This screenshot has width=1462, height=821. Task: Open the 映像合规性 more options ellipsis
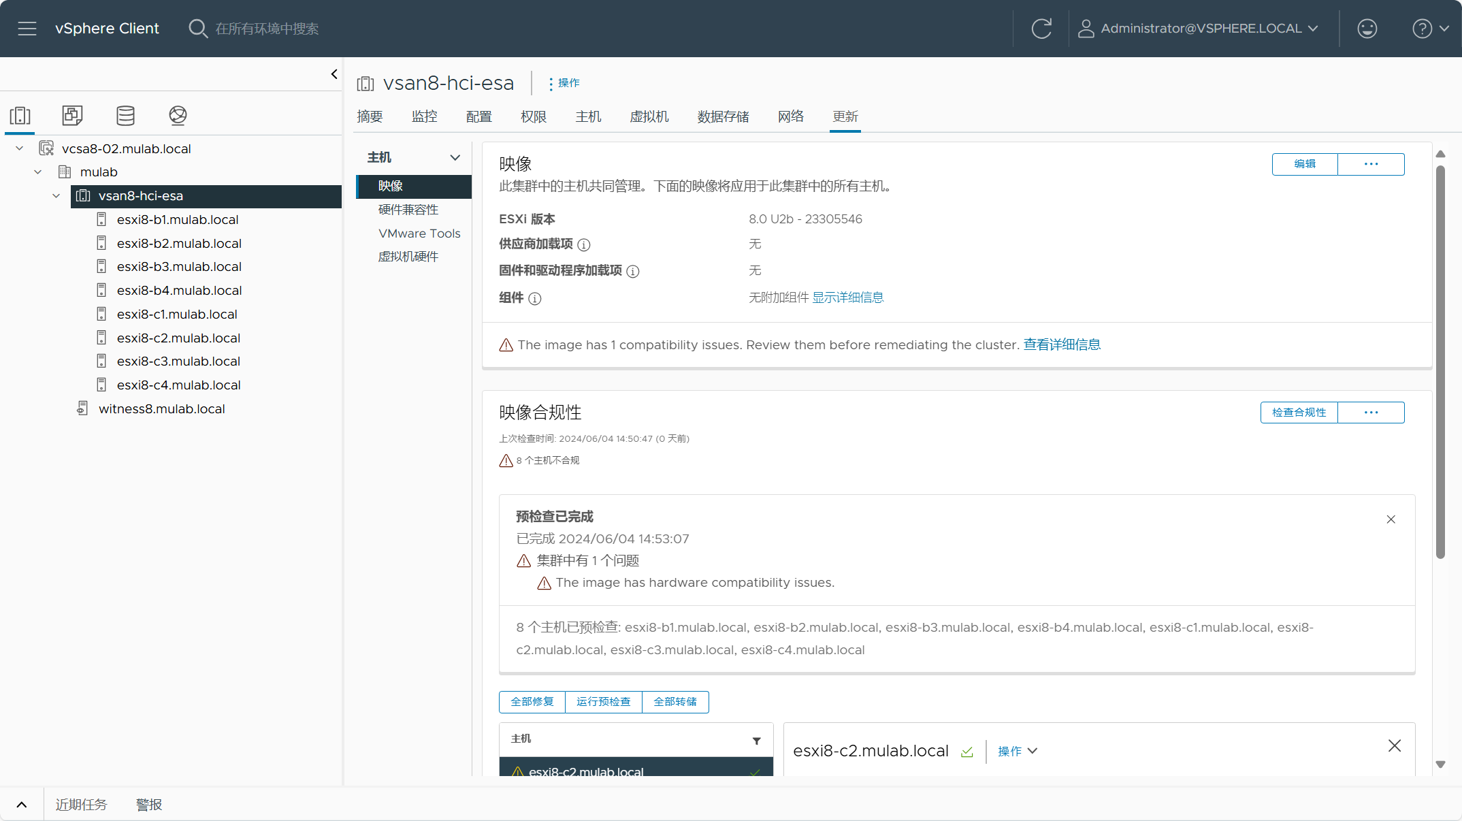1371,413
